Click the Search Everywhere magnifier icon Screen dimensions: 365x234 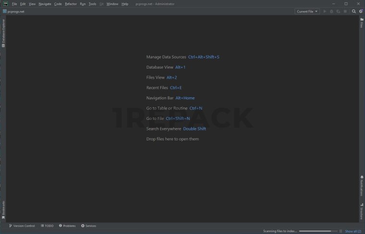[x=354, y=12]
